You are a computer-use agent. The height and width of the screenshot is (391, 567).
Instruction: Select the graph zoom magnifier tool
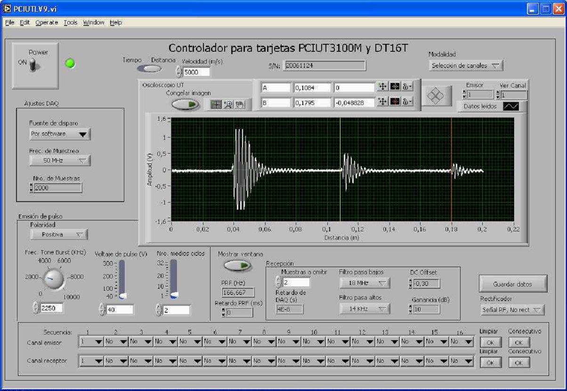(x=227, y=105)
